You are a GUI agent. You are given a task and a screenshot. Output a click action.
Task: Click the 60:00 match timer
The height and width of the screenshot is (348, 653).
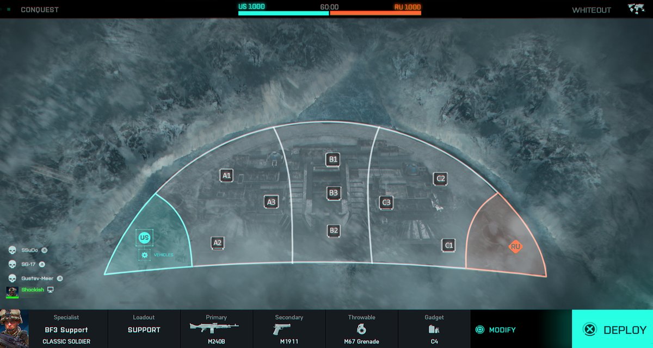(x=329, y=7)
